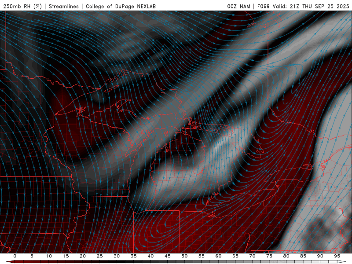Click the colorbar label '10'
Viewport: 352px width, 264px height.
coord(49,256)
